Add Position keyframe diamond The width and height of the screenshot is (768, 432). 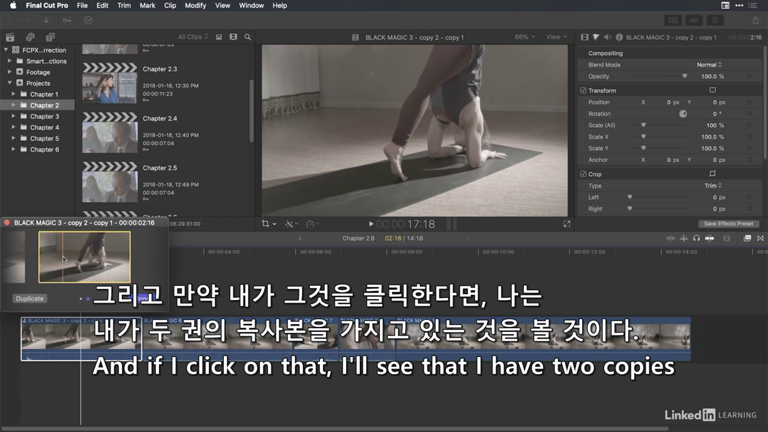749,103
